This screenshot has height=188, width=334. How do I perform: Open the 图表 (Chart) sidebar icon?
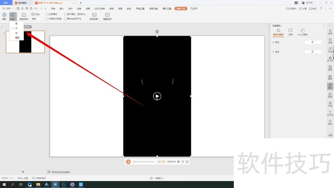[x=330, y=77]
